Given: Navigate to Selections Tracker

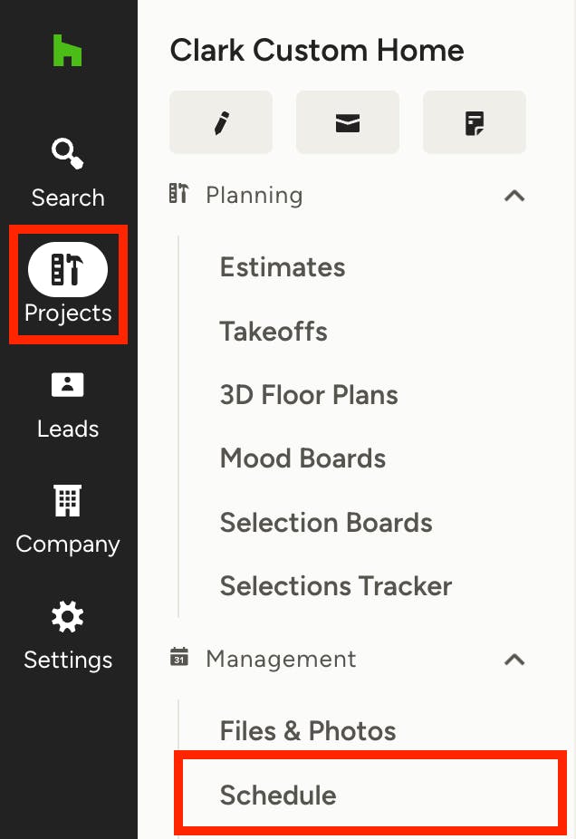Looking at the screenshot, I should (336, 586).
